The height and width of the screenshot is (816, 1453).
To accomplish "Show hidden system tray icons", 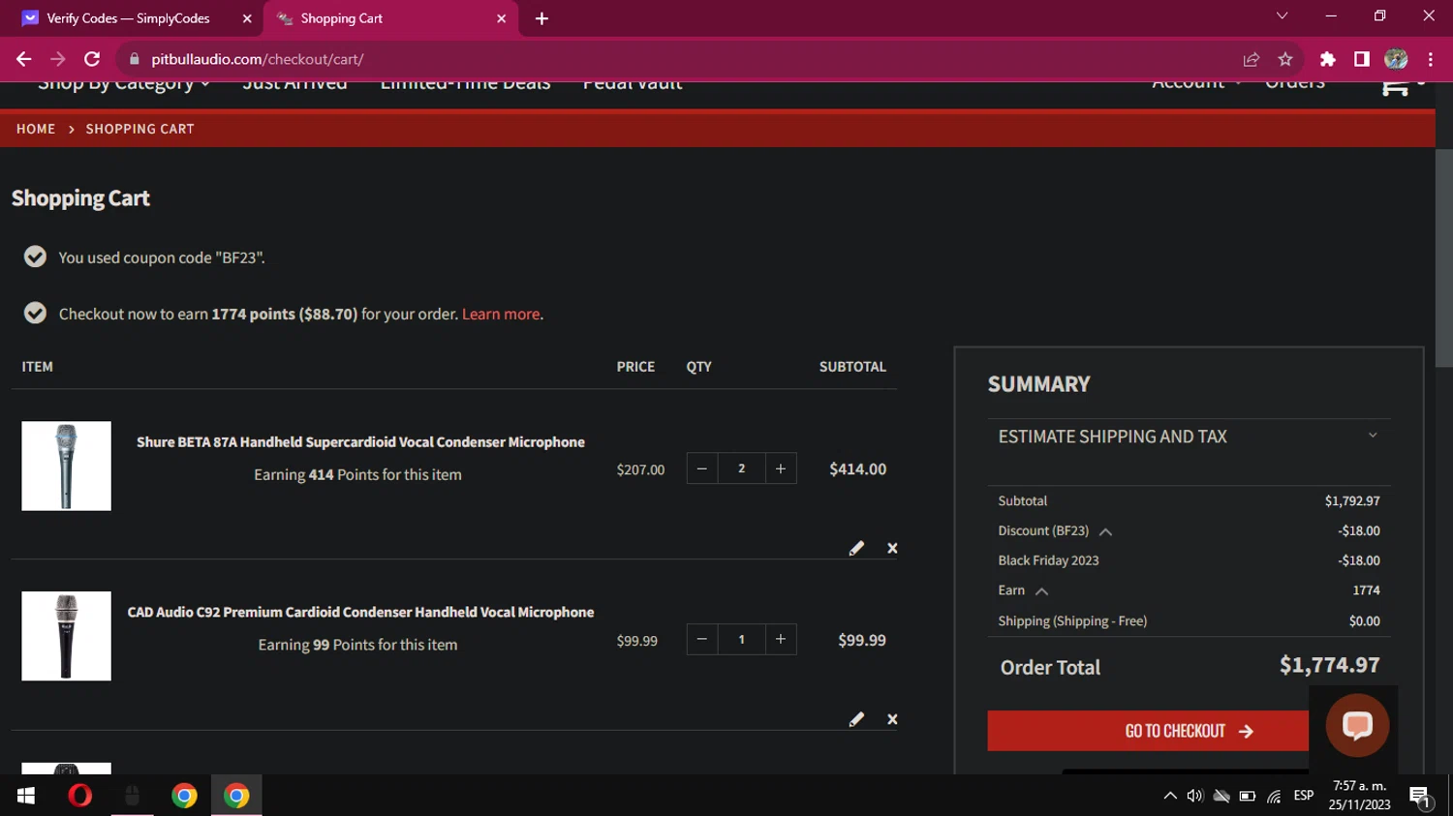I will [x=1170, y=796].
